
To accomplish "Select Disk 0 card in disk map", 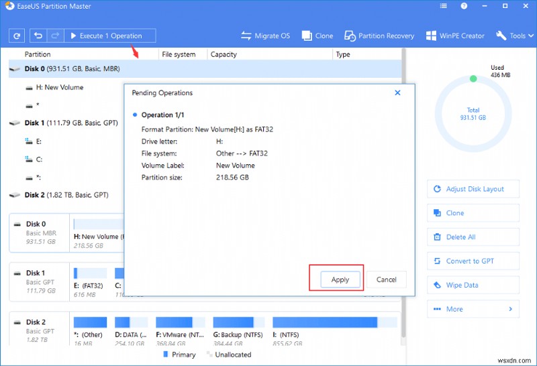I will (x=40, y=233).
